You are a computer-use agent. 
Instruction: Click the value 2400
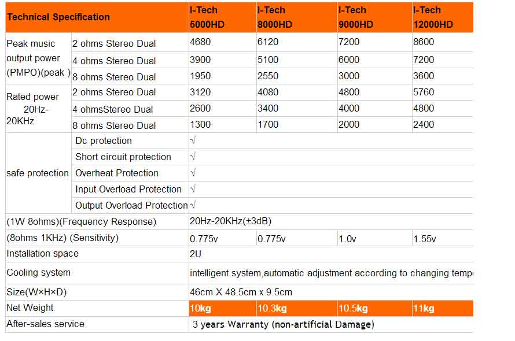point(424,125)
